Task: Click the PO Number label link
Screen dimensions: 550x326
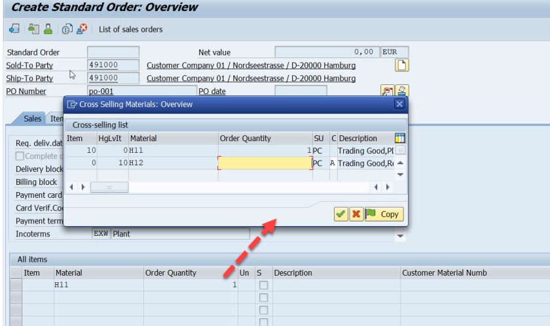Action: pos(26,91)
